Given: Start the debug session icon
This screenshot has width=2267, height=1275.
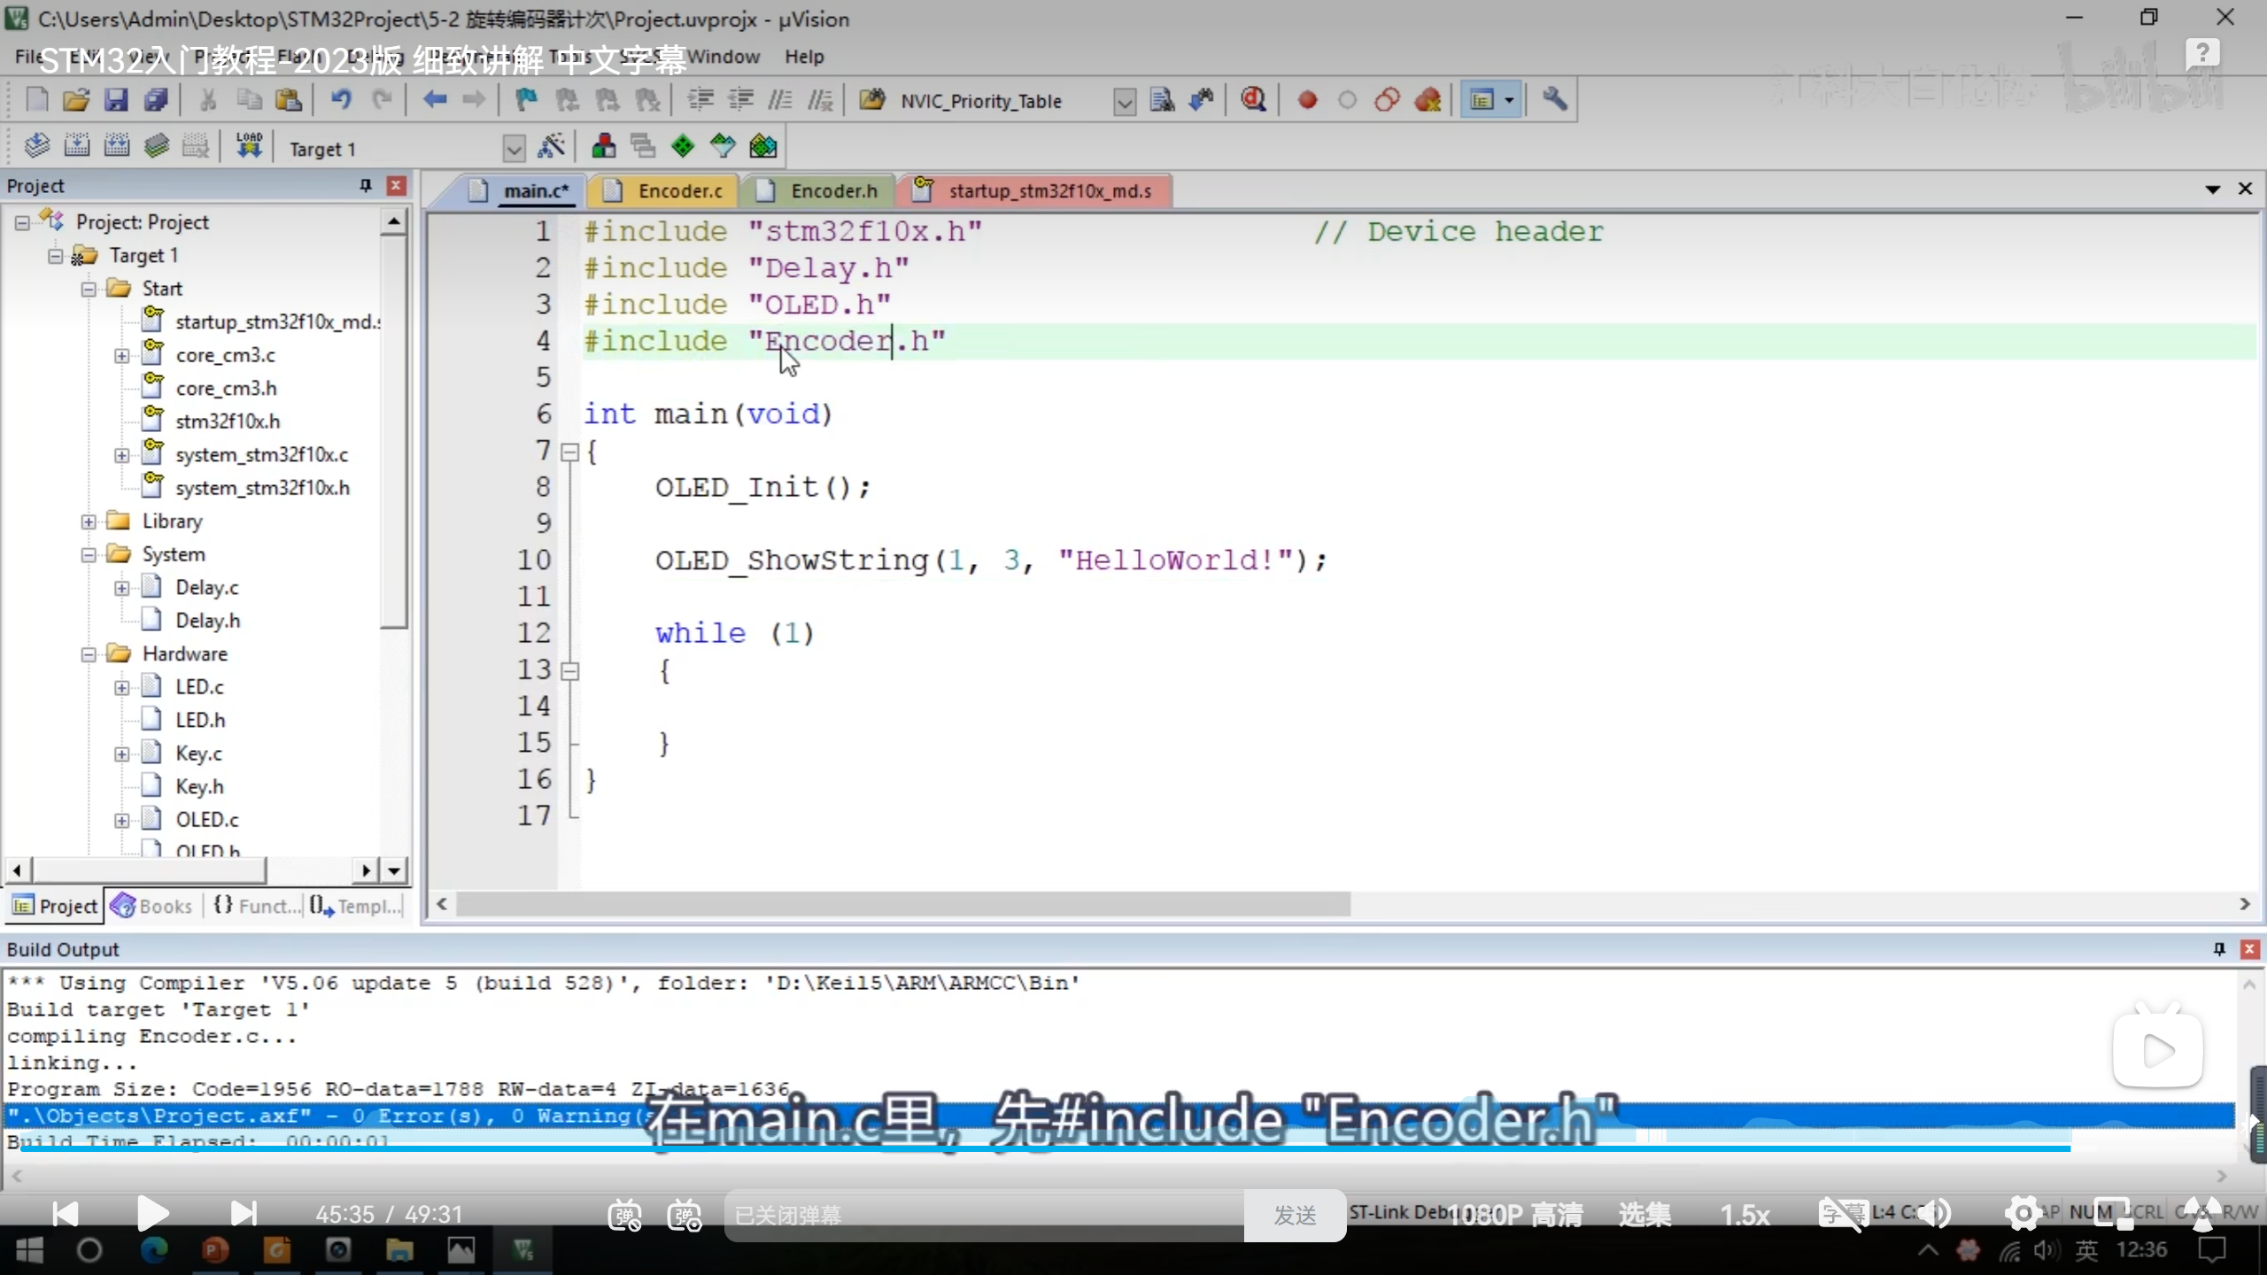Looking at the screenshot, I should (x=1253, y=100).
